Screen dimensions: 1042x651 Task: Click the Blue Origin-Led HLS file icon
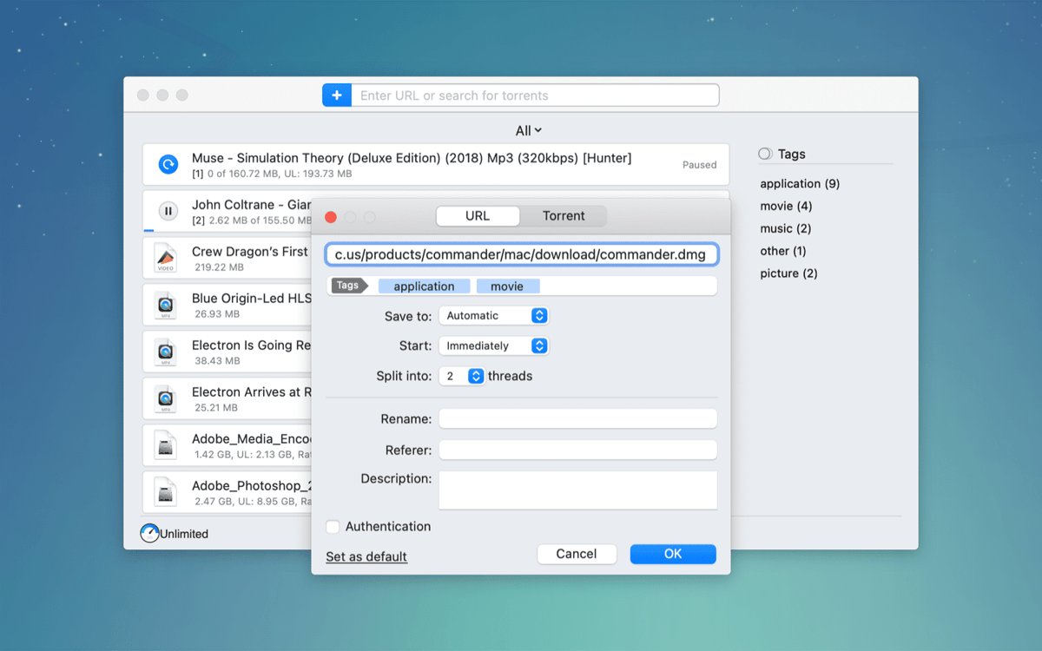(x=166, y=305)
